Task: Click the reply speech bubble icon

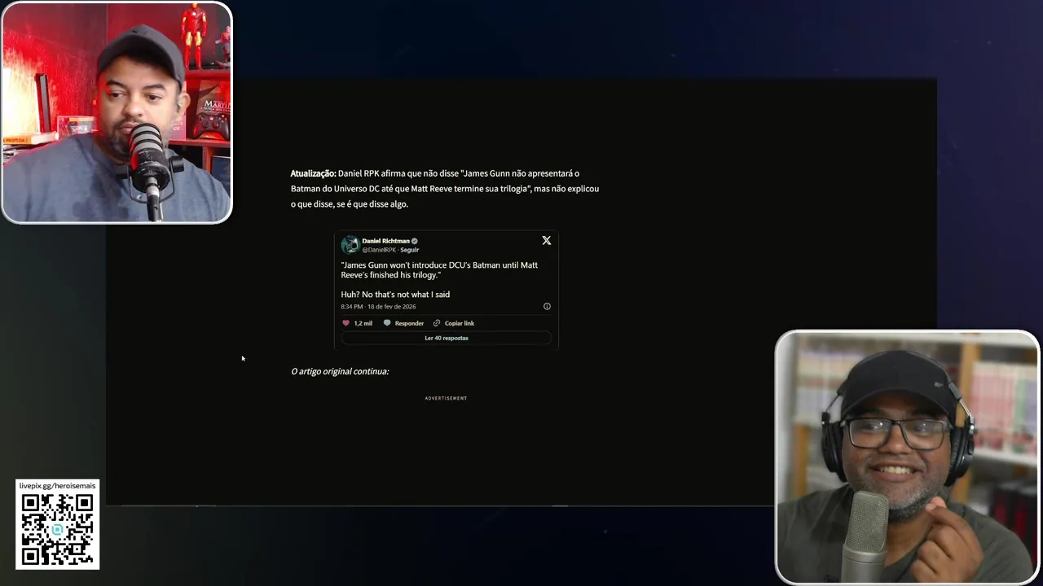Action: 387,323
